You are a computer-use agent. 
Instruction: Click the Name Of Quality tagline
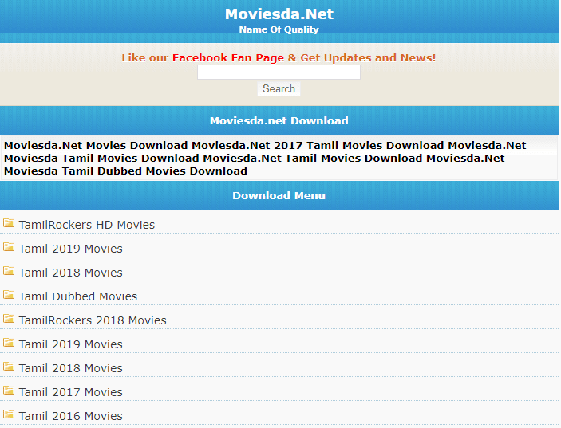279,29
